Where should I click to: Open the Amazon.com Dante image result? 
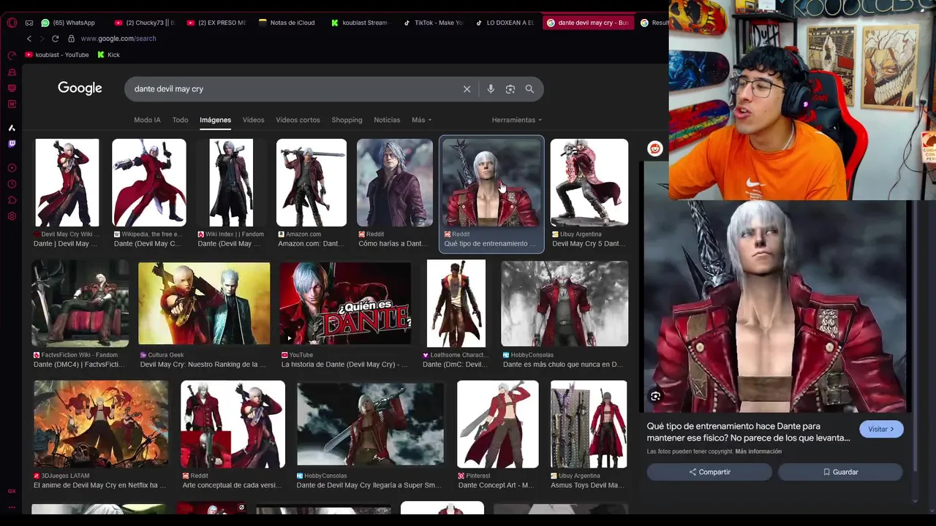[312, 183]
